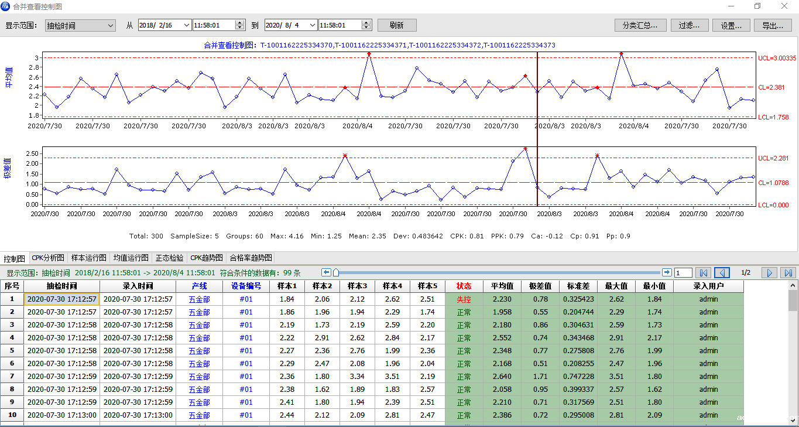Click the 导出... export button
Screen dimensions: 799x427
click(x=773, y=26)
